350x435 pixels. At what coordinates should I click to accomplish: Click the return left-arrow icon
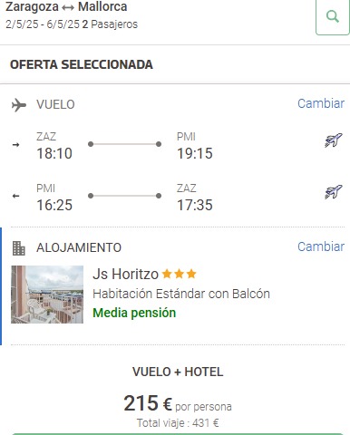15,196
